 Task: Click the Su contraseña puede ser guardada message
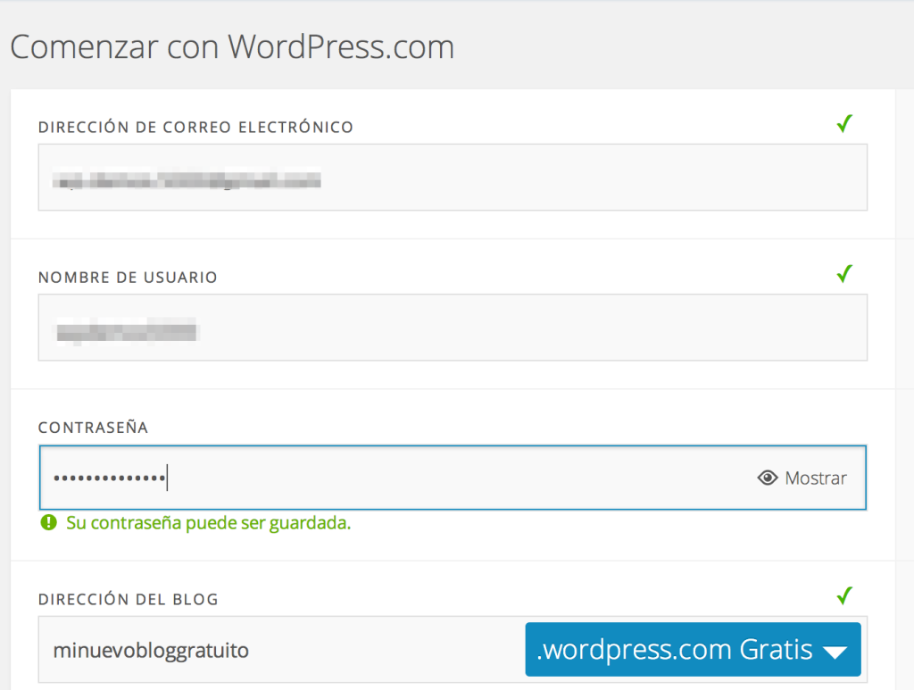[x=205, y=522]
